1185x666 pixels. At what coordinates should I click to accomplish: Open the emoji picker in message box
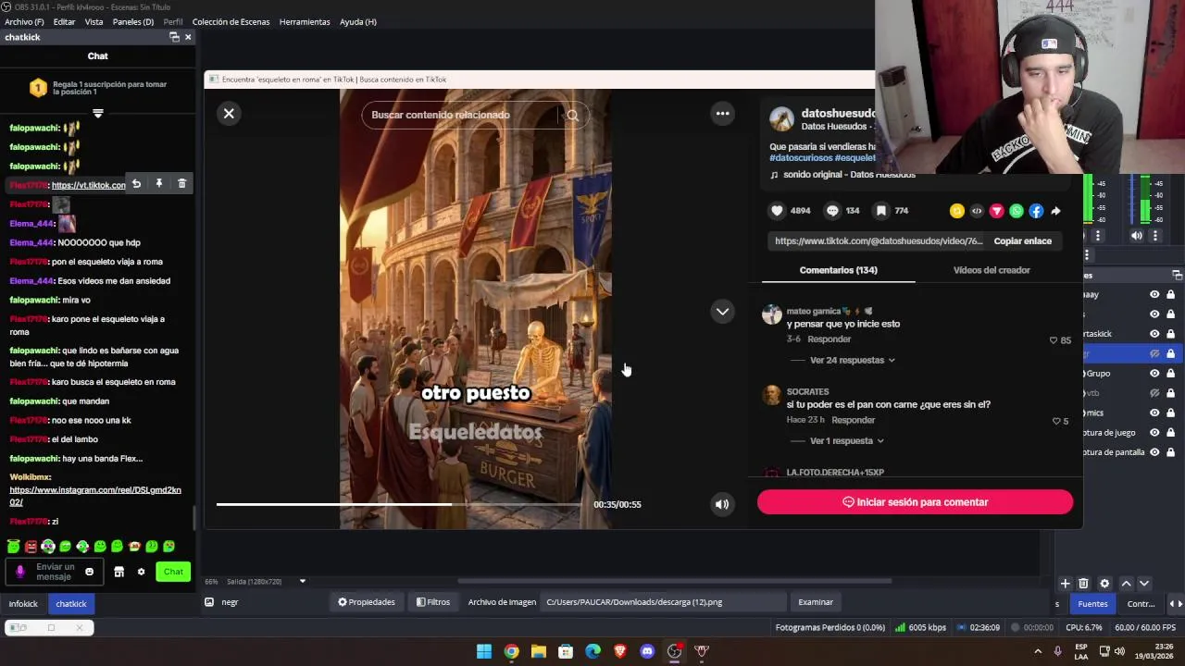[x=89, y=572]
